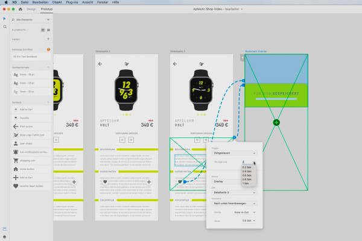Open the Apple menu
362x241 pixels.
click(x=6, y=2)
